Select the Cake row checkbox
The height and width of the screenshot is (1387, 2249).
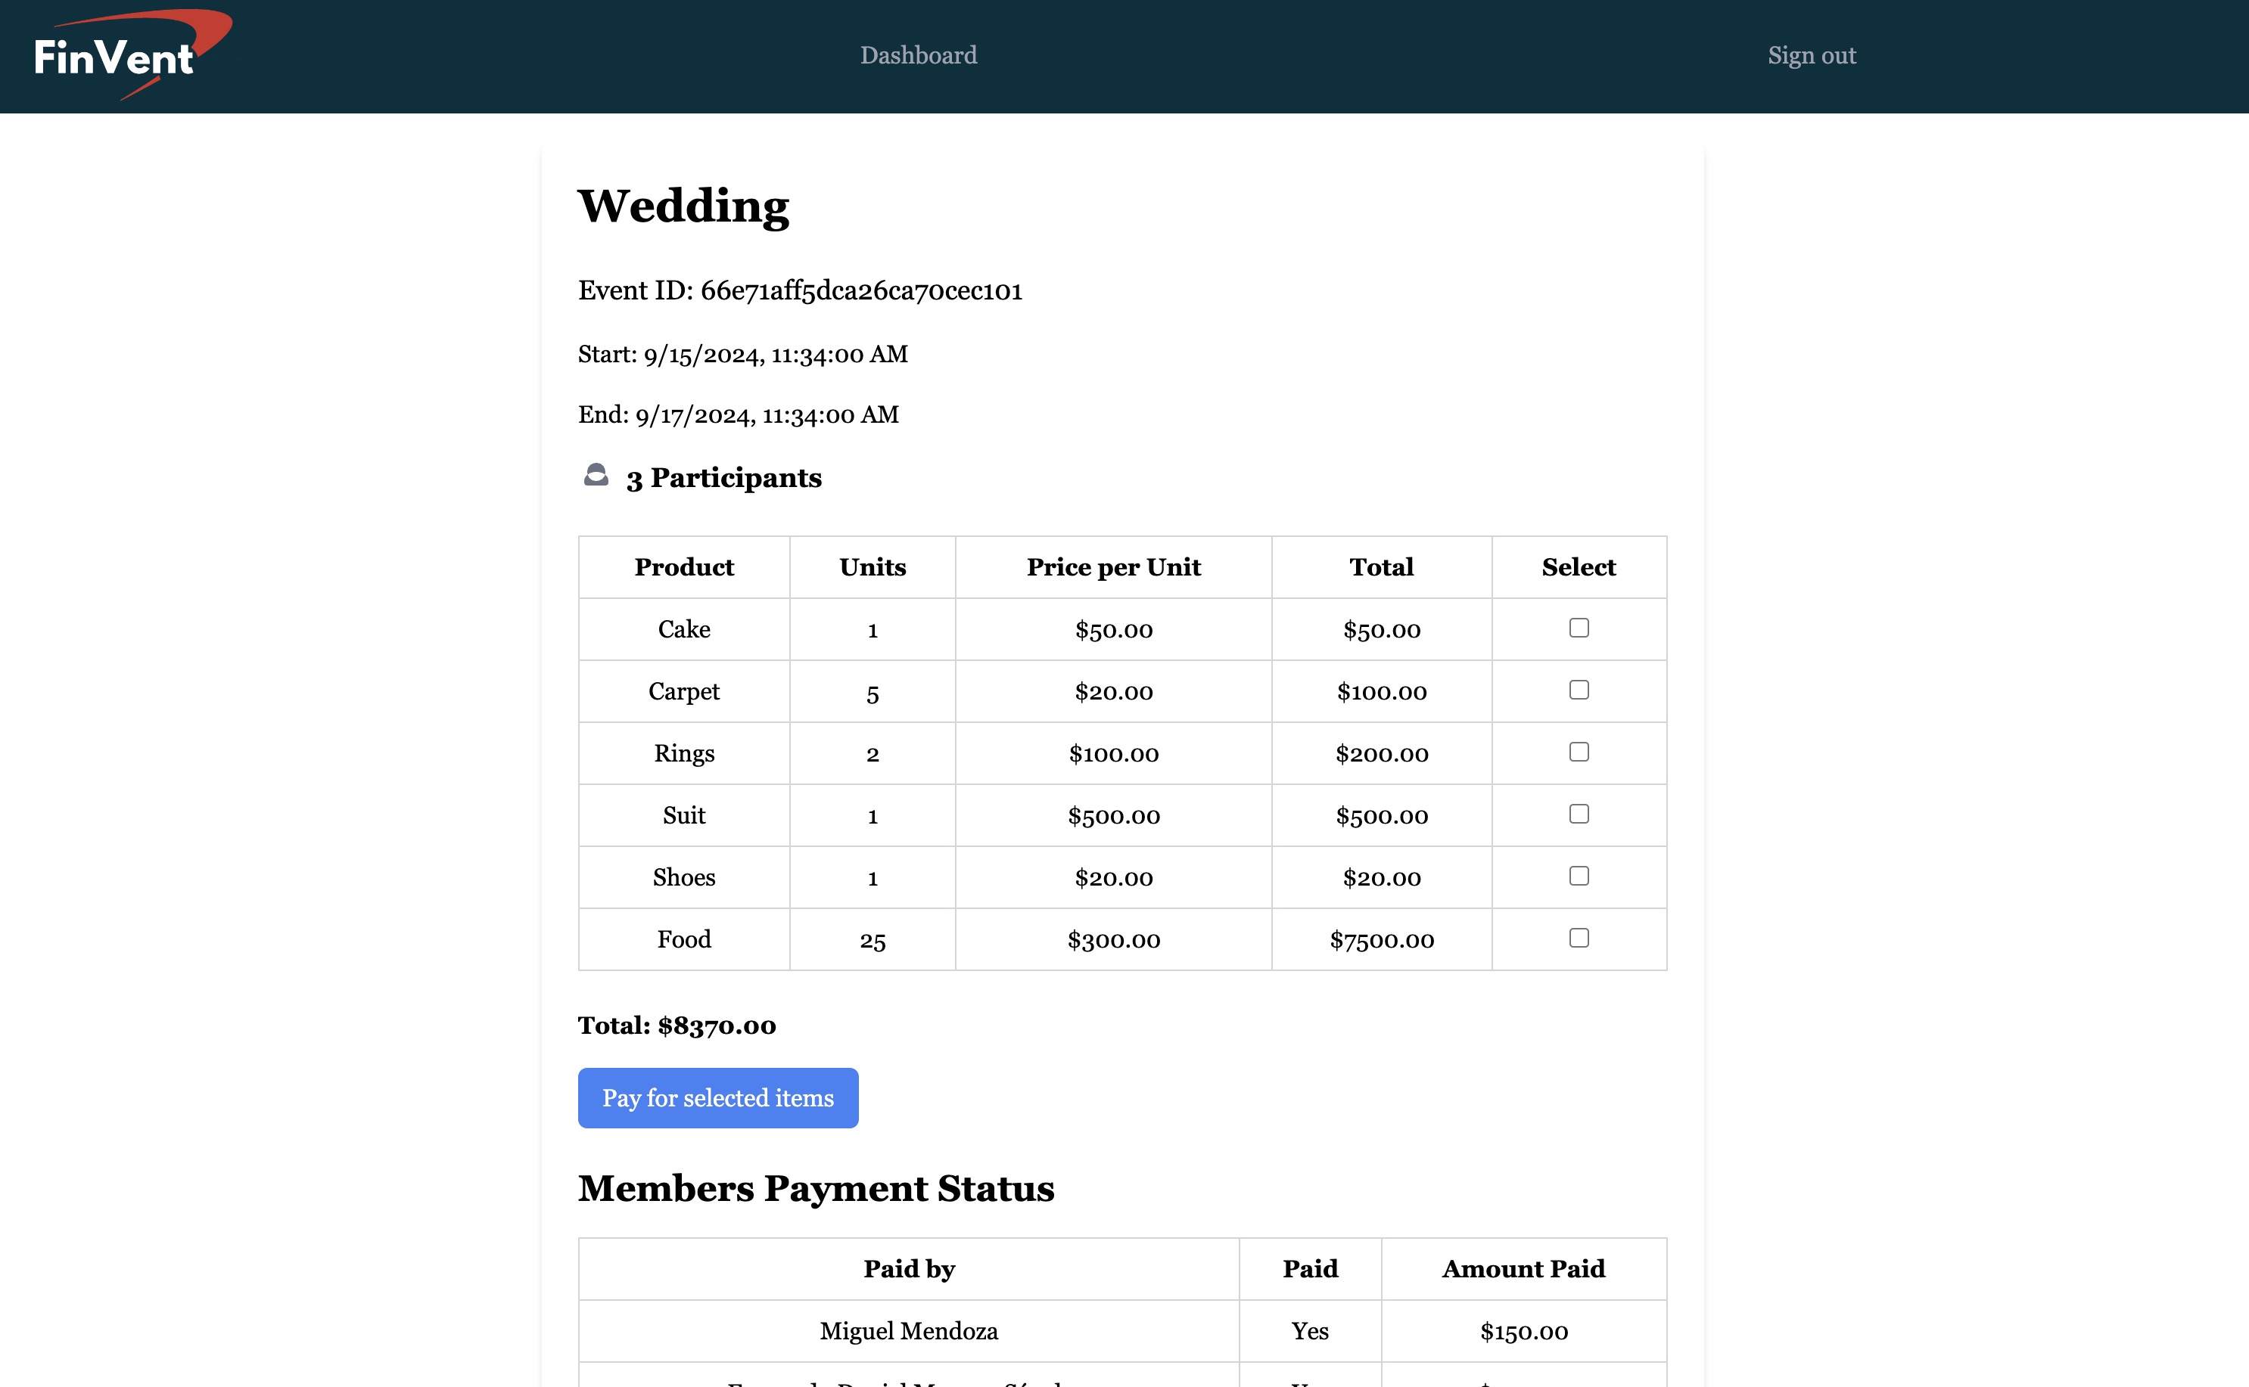pos(1579,628)
